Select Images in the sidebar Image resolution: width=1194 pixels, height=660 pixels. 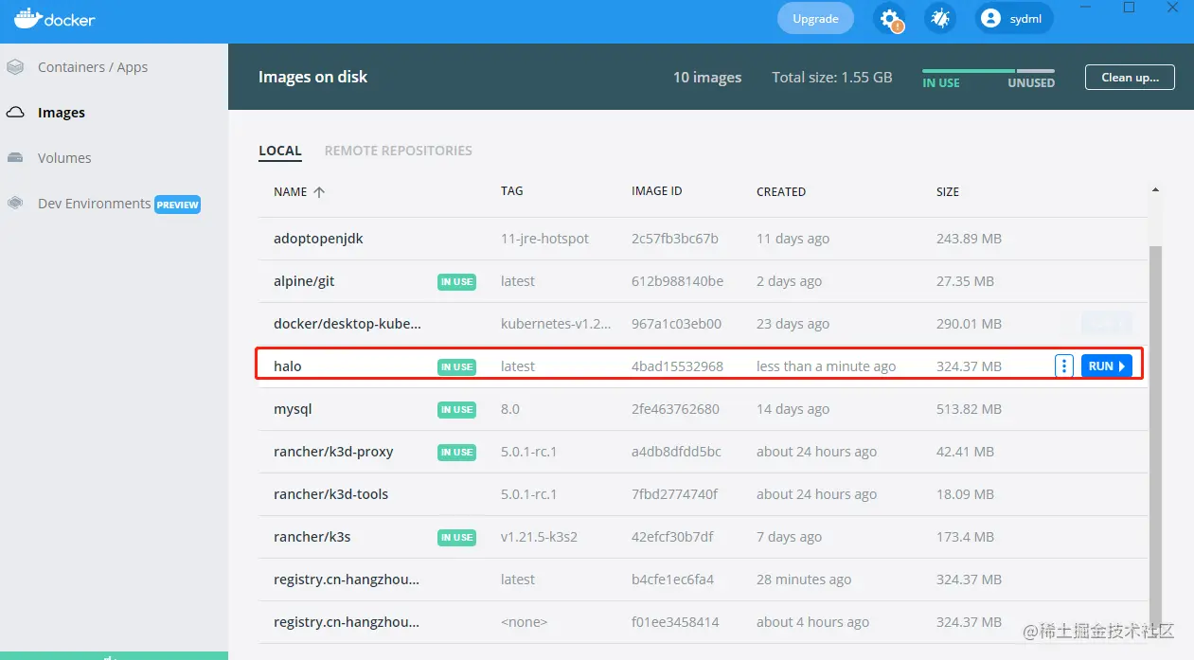point(62,113)
